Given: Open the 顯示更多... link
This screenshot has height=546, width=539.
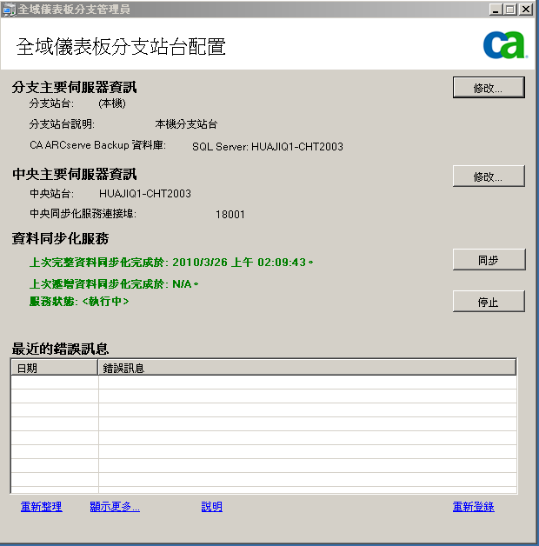Looking at the screenshot, I should (115, 507).
